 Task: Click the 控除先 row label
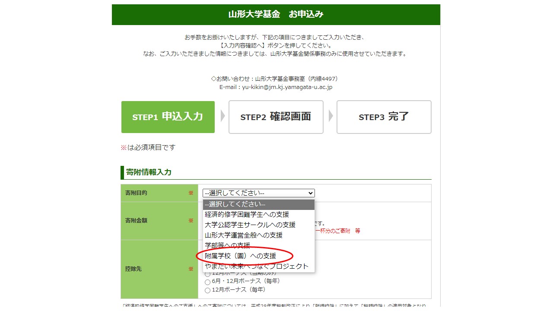coord(133,269)
